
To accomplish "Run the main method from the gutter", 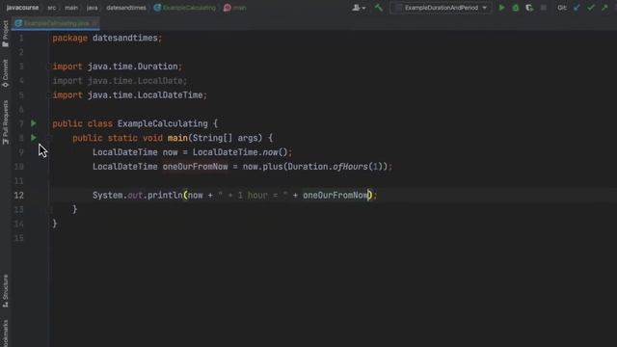I will point(34,138).
